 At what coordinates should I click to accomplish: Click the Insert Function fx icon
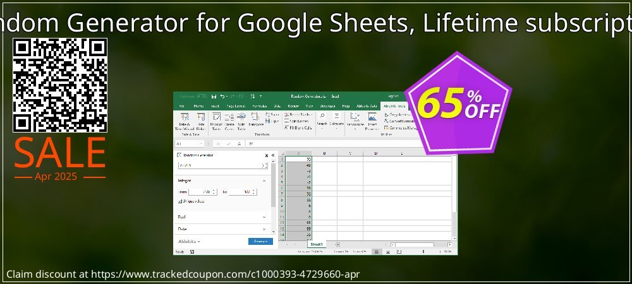(x=240, y=144)
